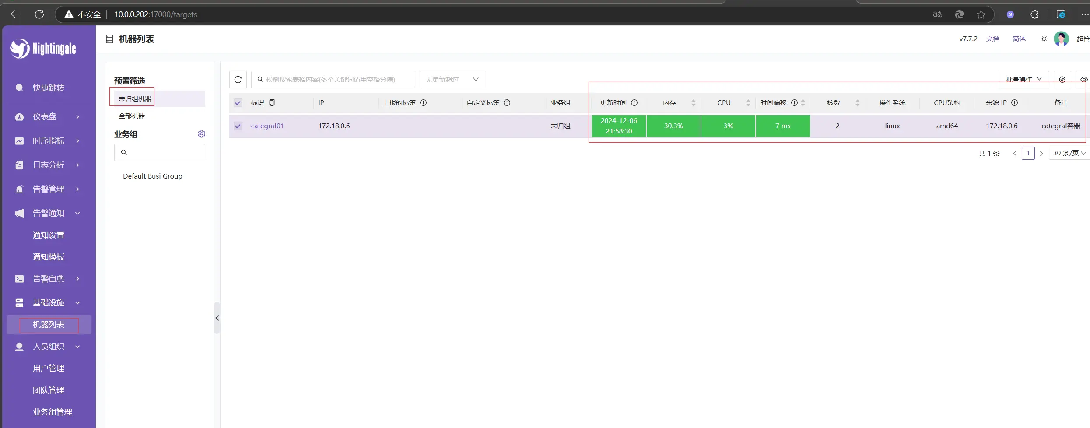Toggle the select-all checkbox in table header
This screenshot has width=1090, height=428.
pyautogui.click(x=238, y=103)
